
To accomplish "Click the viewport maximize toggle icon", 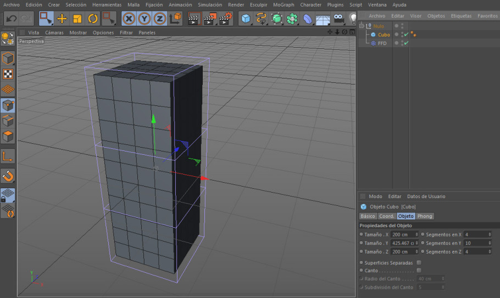I will (352, 32).
